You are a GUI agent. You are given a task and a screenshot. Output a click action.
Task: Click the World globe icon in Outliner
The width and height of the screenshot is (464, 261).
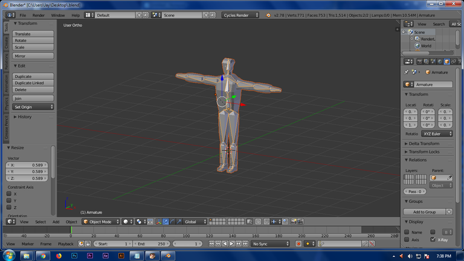(417, 46)
